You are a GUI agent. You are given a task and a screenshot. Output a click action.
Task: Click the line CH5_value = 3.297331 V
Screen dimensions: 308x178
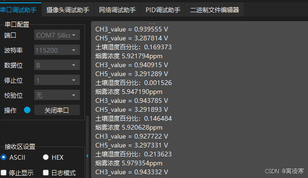(x=132, y=145)
